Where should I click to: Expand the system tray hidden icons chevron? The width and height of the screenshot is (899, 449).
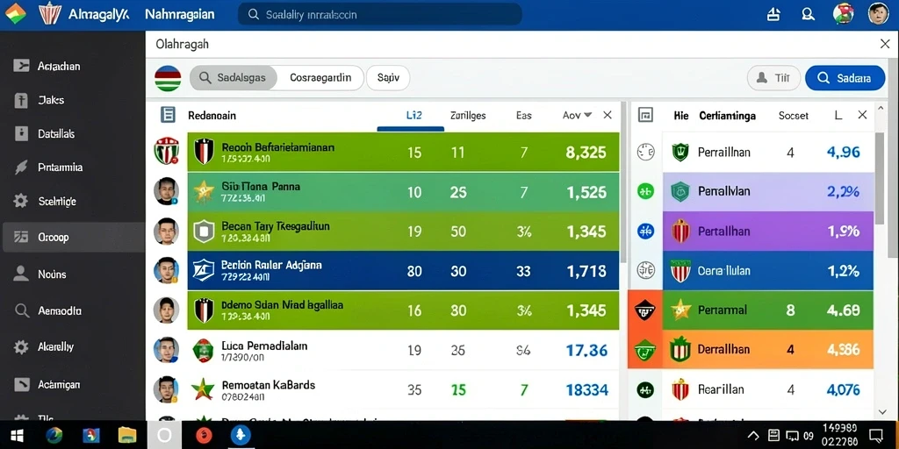[753, 435]
